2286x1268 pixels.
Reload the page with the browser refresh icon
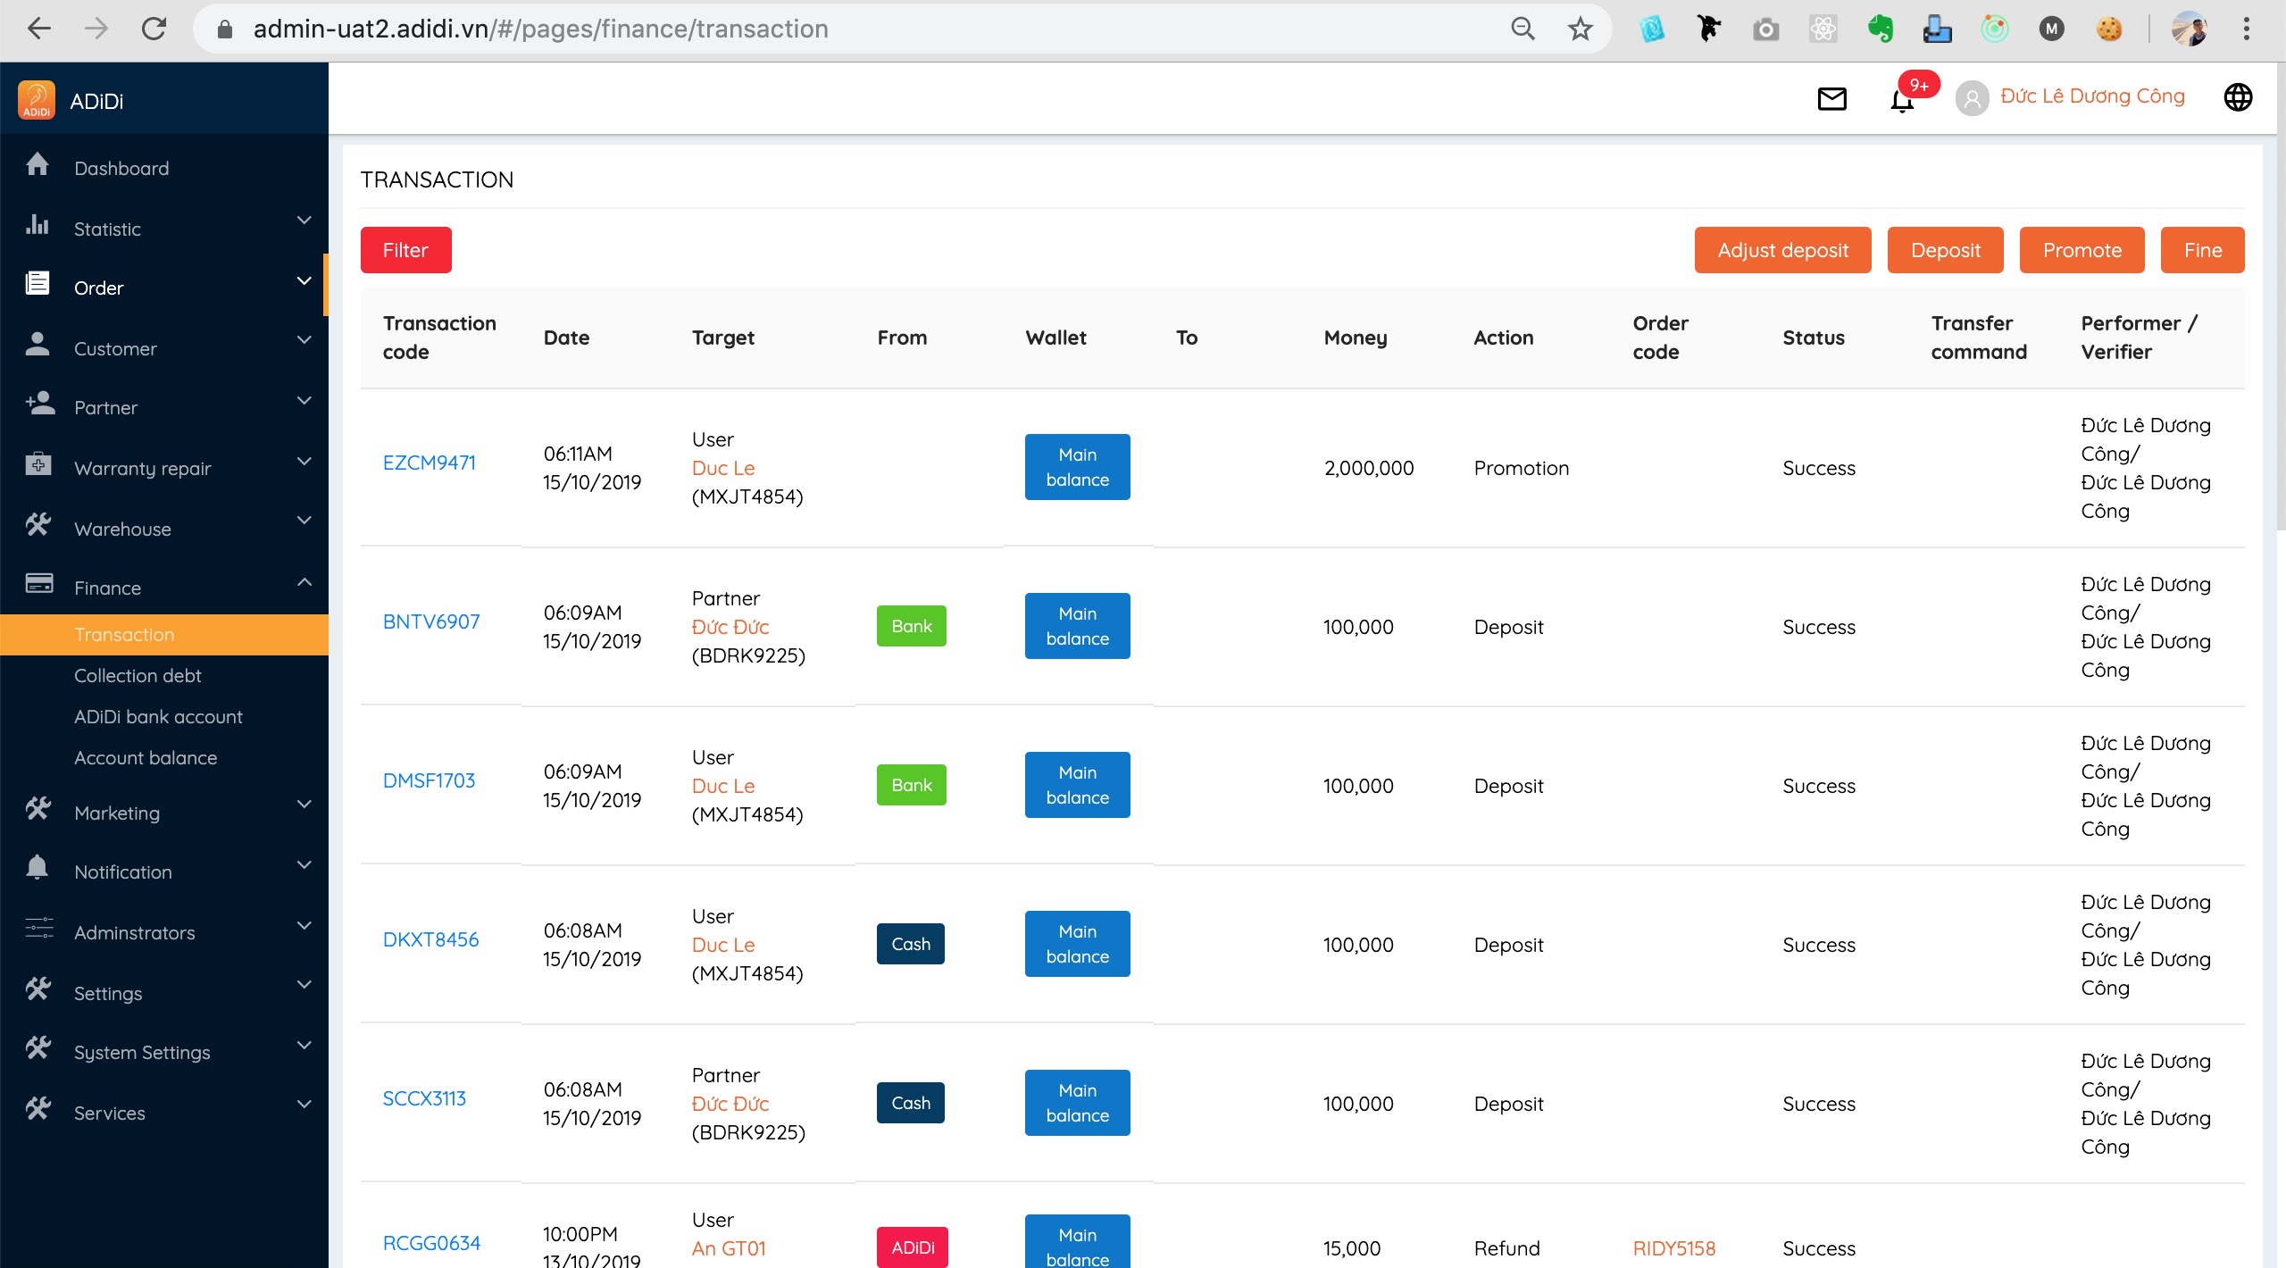[154, 29]
